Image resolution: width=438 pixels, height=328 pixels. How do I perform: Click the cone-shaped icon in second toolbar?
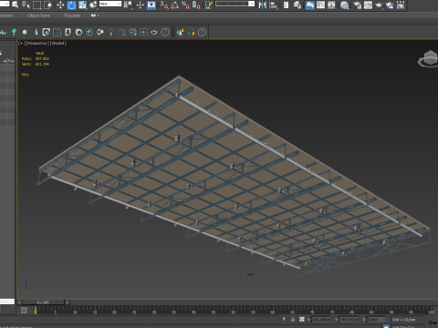(x=36, y=32)
